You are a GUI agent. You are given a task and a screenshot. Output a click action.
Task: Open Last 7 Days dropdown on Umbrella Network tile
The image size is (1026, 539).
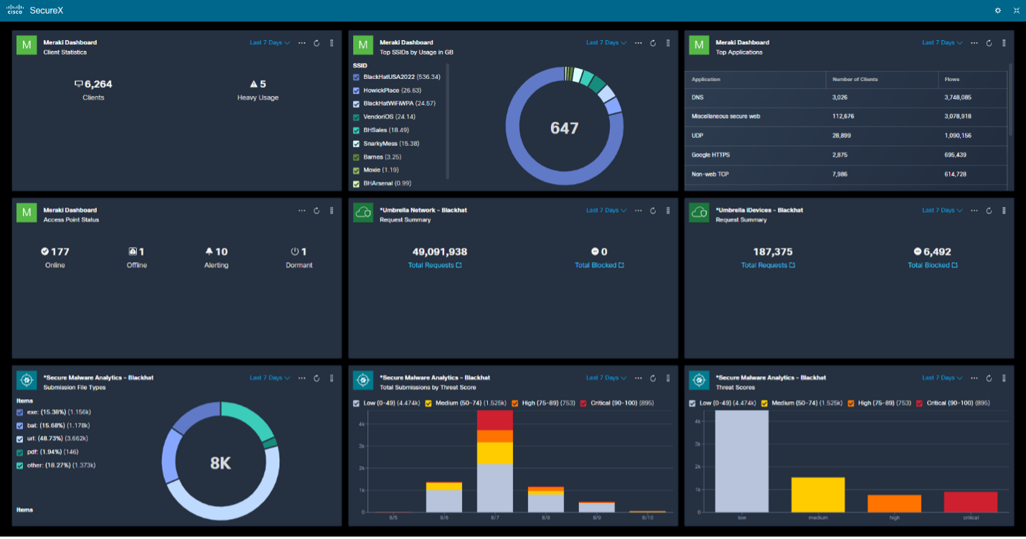click(x=606, y=211)
